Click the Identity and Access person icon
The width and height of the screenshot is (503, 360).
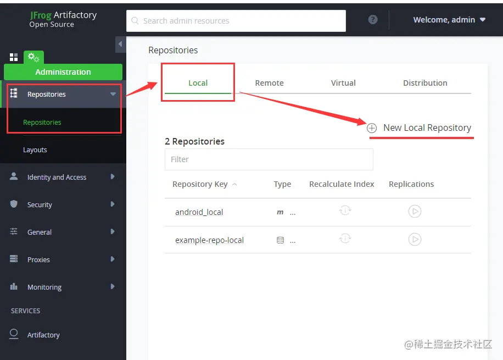14,176
